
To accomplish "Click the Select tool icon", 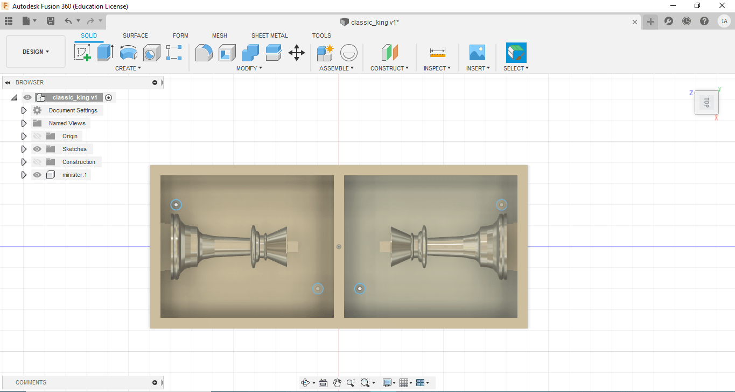I will (x=516, y=53).
